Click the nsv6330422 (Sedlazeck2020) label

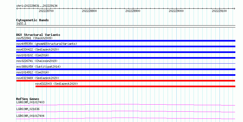38,49
